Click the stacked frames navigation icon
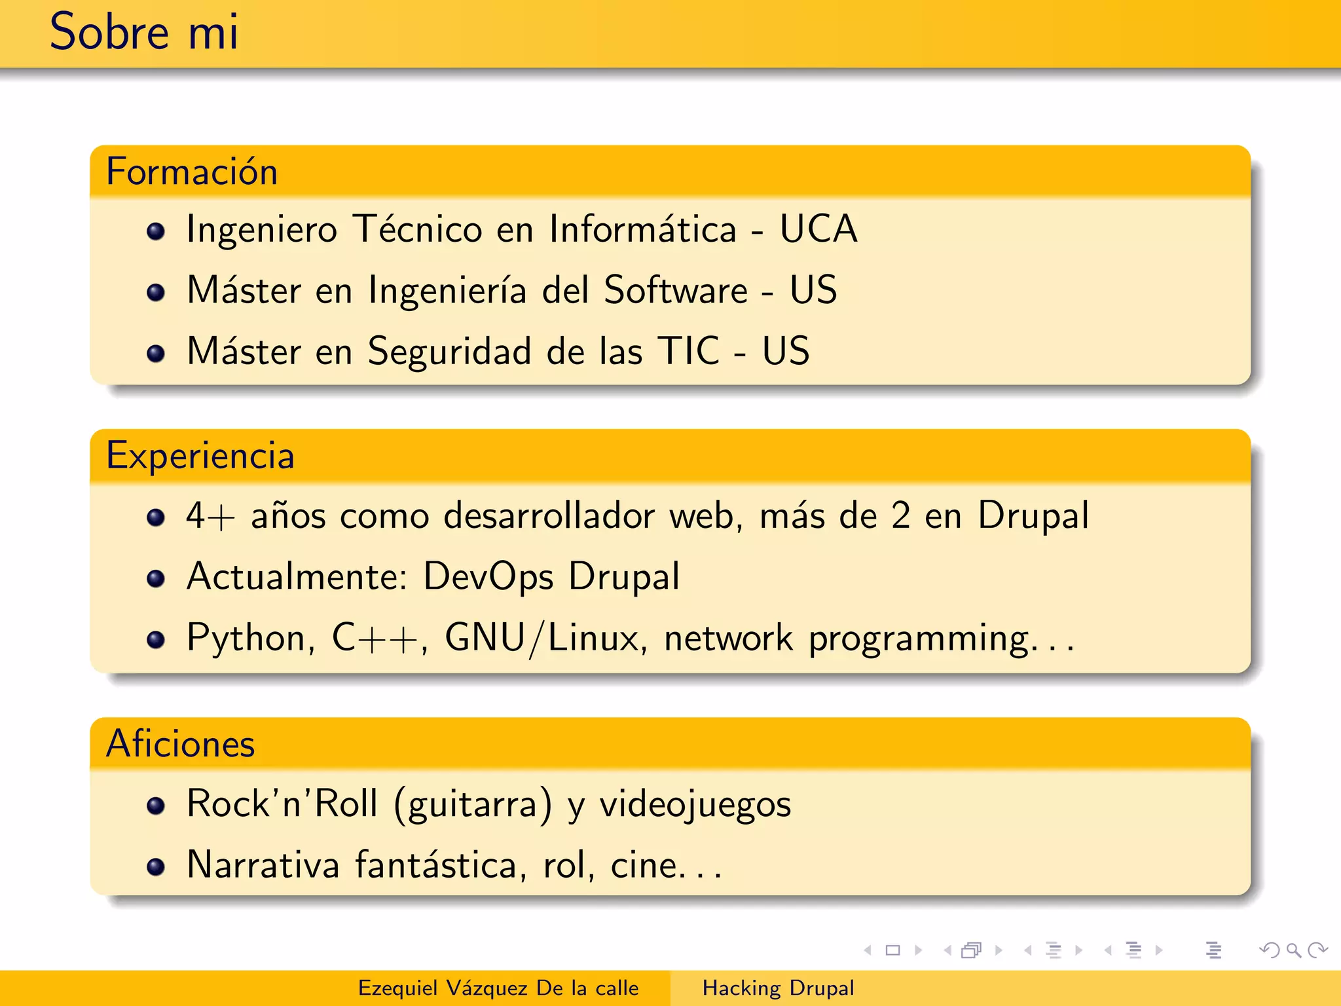1341x1006 pixels. click(x=972, y=950)
